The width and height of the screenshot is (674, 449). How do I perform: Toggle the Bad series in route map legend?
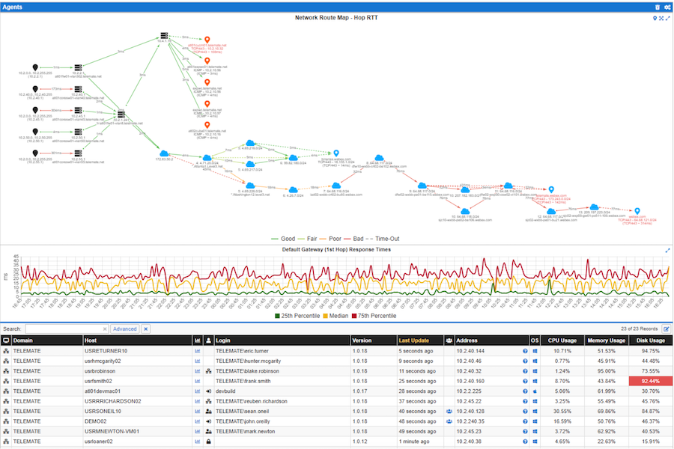click(353, 239)
